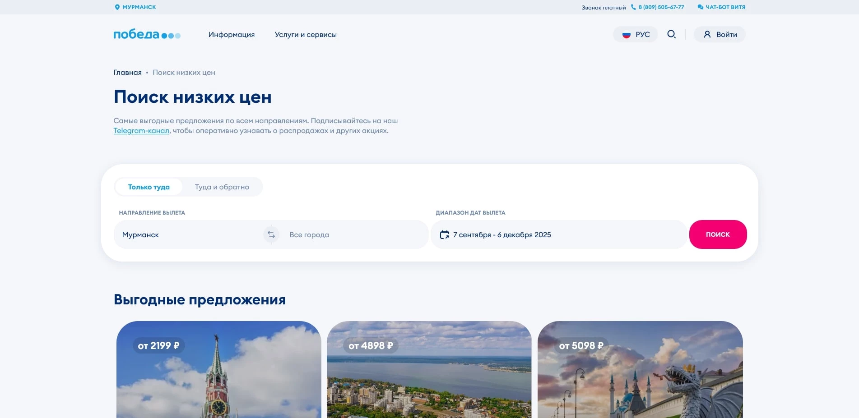This screenshot has height=418, width=859.
Task: Click the calendar icon in date field
Action: pos(444,234)
